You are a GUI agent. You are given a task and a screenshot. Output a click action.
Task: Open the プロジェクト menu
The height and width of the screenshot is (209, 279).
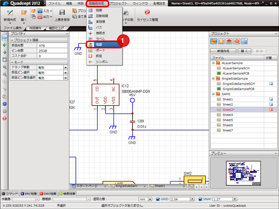(118, 3)
